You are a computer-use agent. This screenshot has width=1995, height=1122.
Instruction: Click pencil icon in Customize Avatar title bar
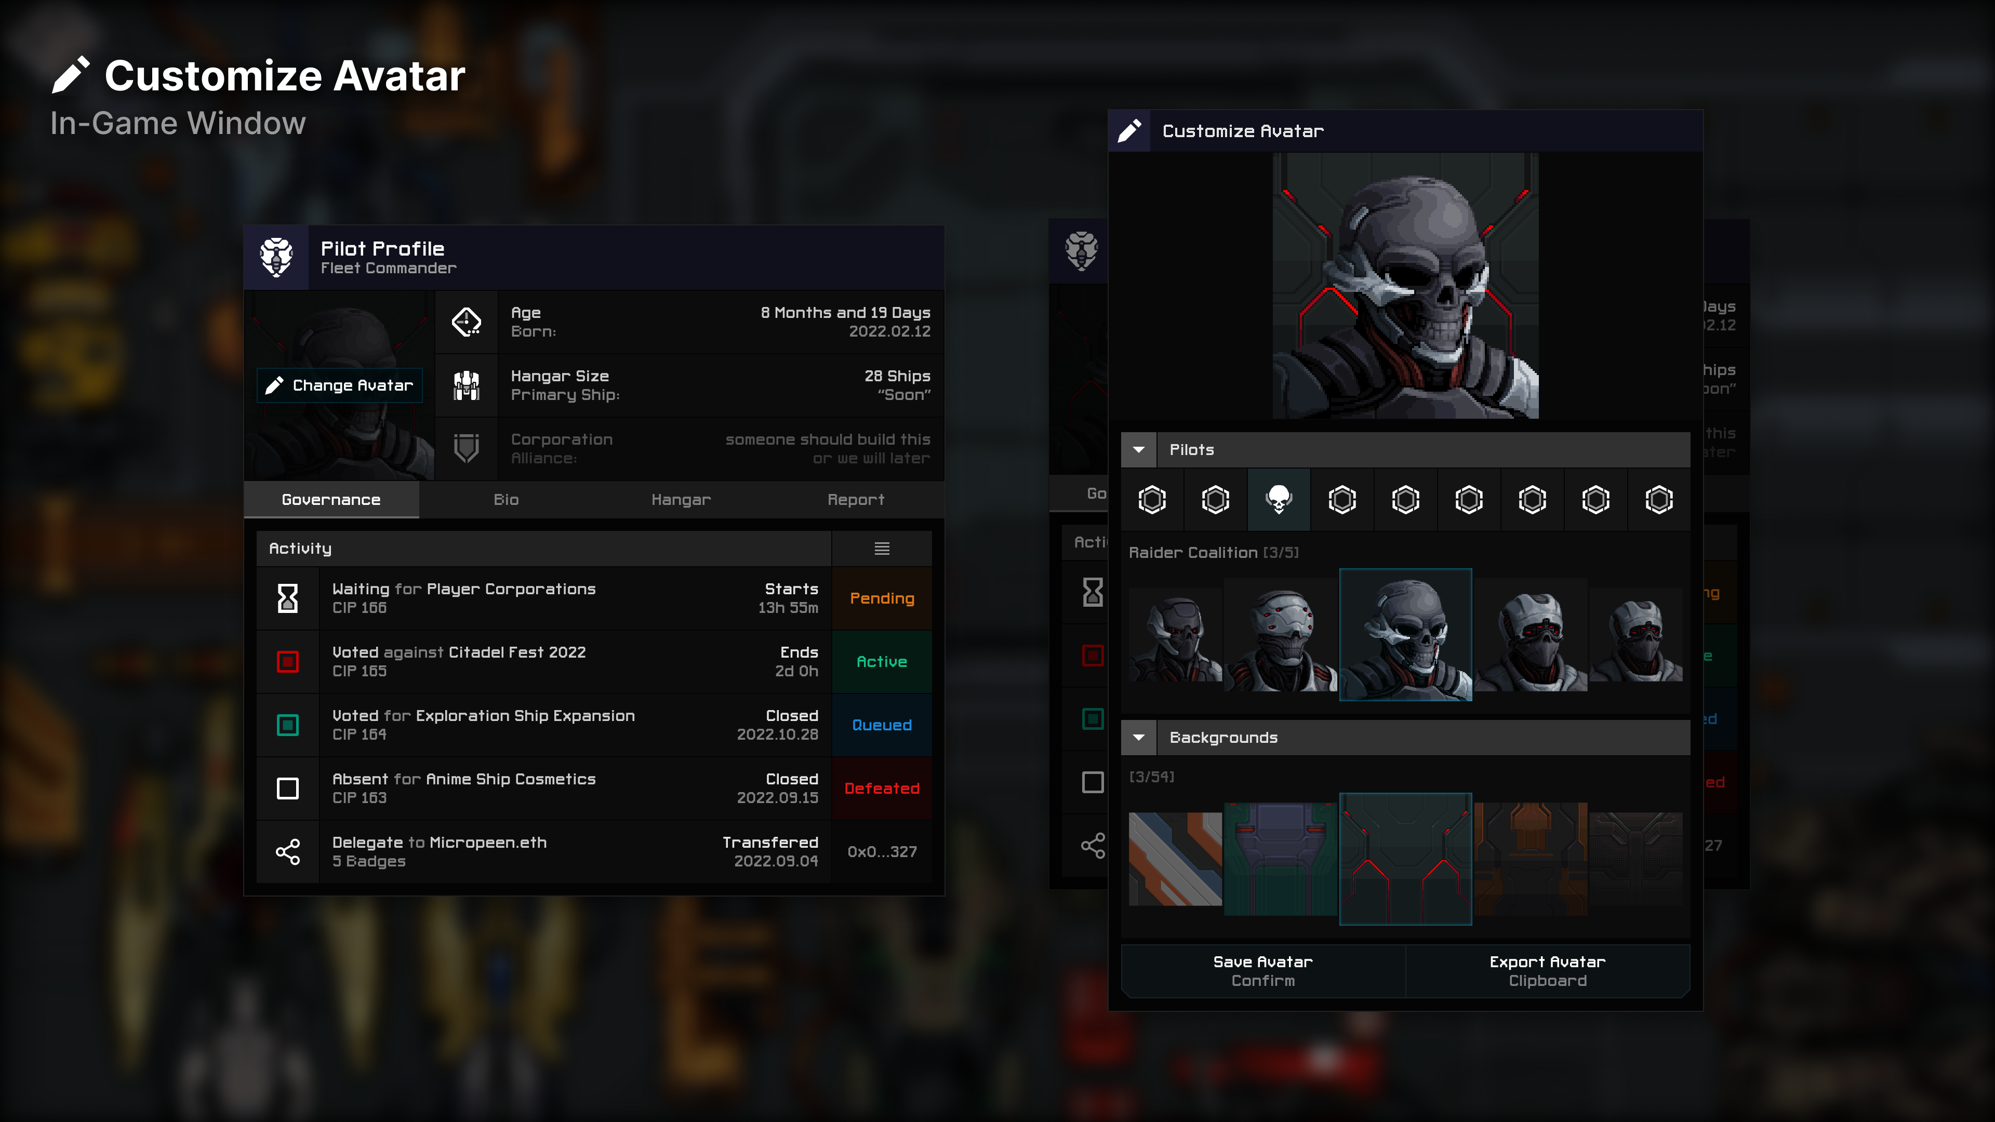[x=1129, y=131]
